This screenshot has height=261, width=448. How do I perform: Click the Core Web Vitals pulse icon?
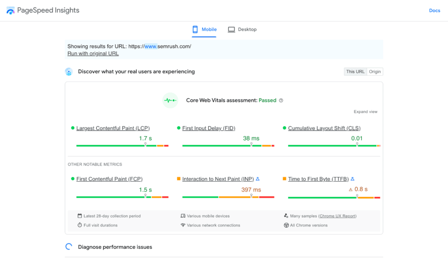(170, 100)
